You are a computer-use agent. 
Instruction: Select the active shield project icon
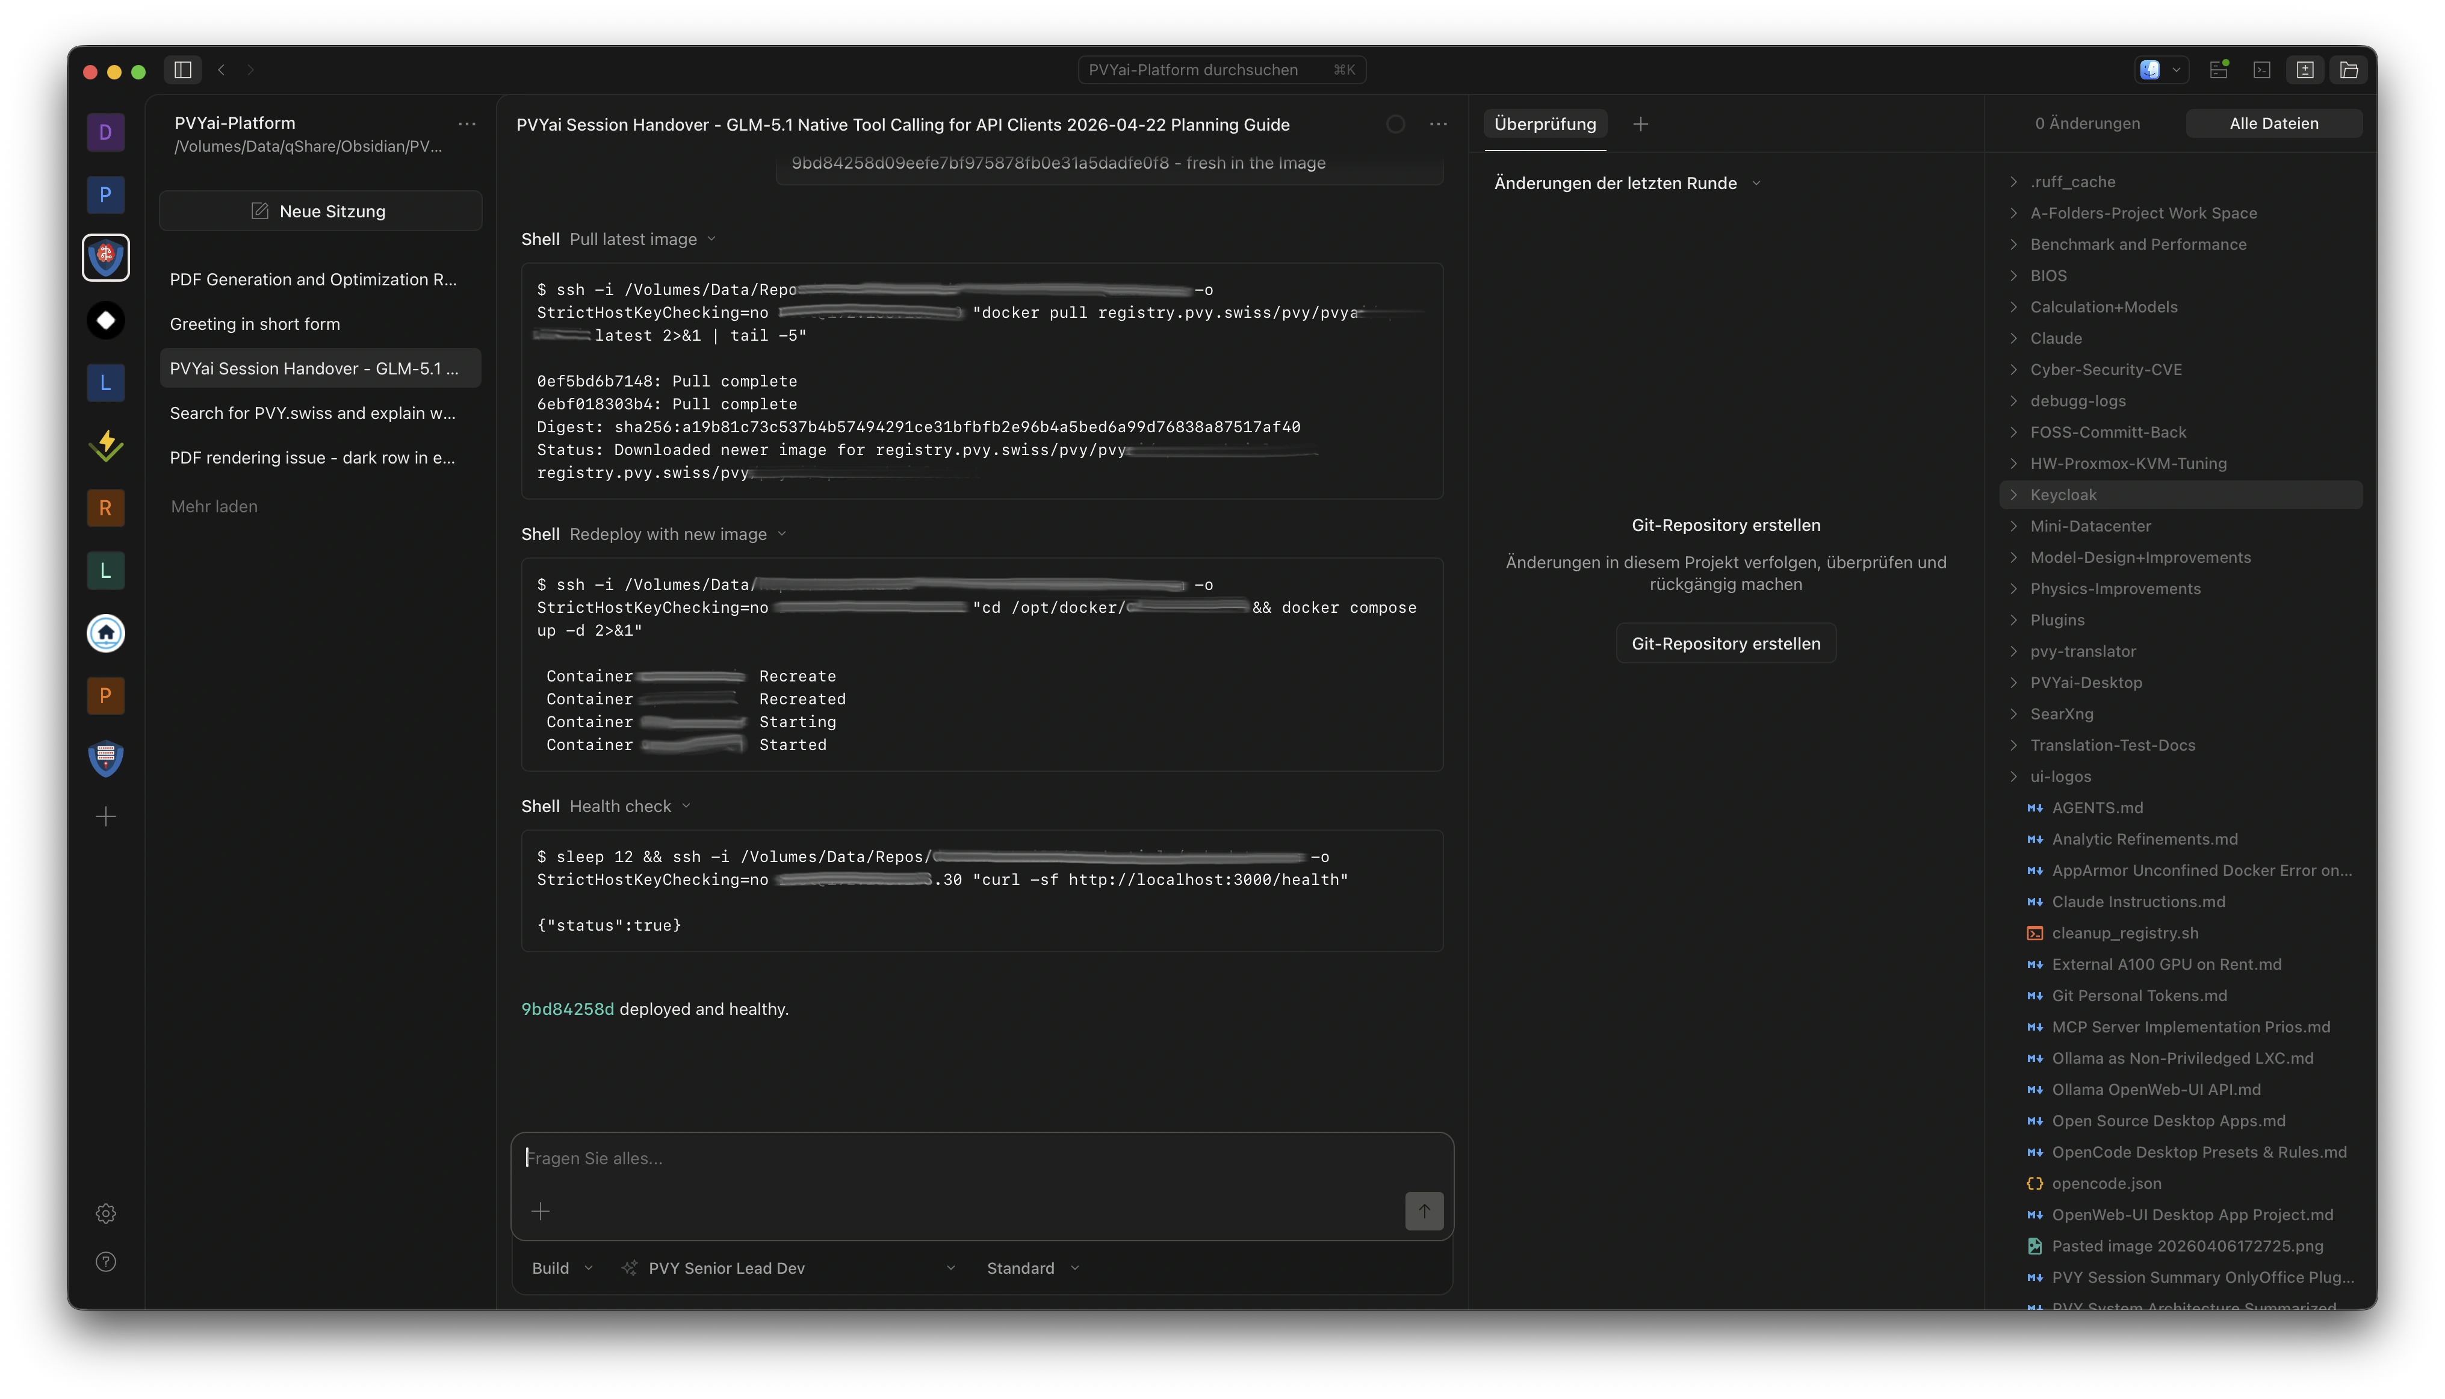pos(106,258)
